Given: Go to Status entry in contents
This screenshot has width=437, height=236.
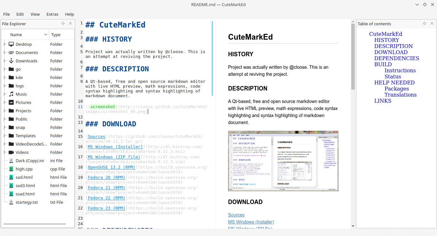Looking at the screenshot, I should click(393, 76).
